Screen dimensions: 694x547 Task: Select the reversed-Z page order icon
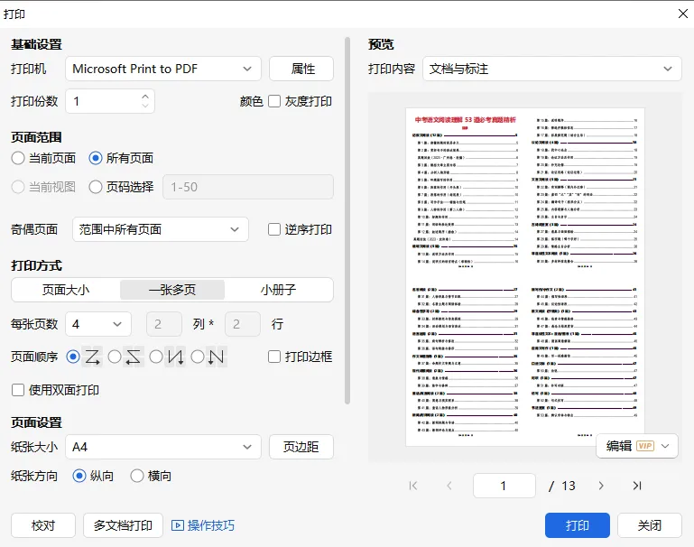(x=134, y=357)
